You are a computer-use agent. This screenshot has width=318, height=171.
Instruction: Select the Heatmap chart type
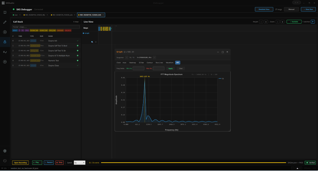click(132, 63)
